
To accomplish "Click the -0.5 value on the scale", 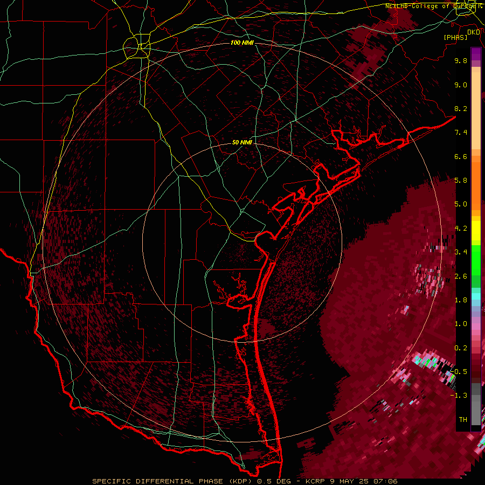I will click(x=459, y=372).
